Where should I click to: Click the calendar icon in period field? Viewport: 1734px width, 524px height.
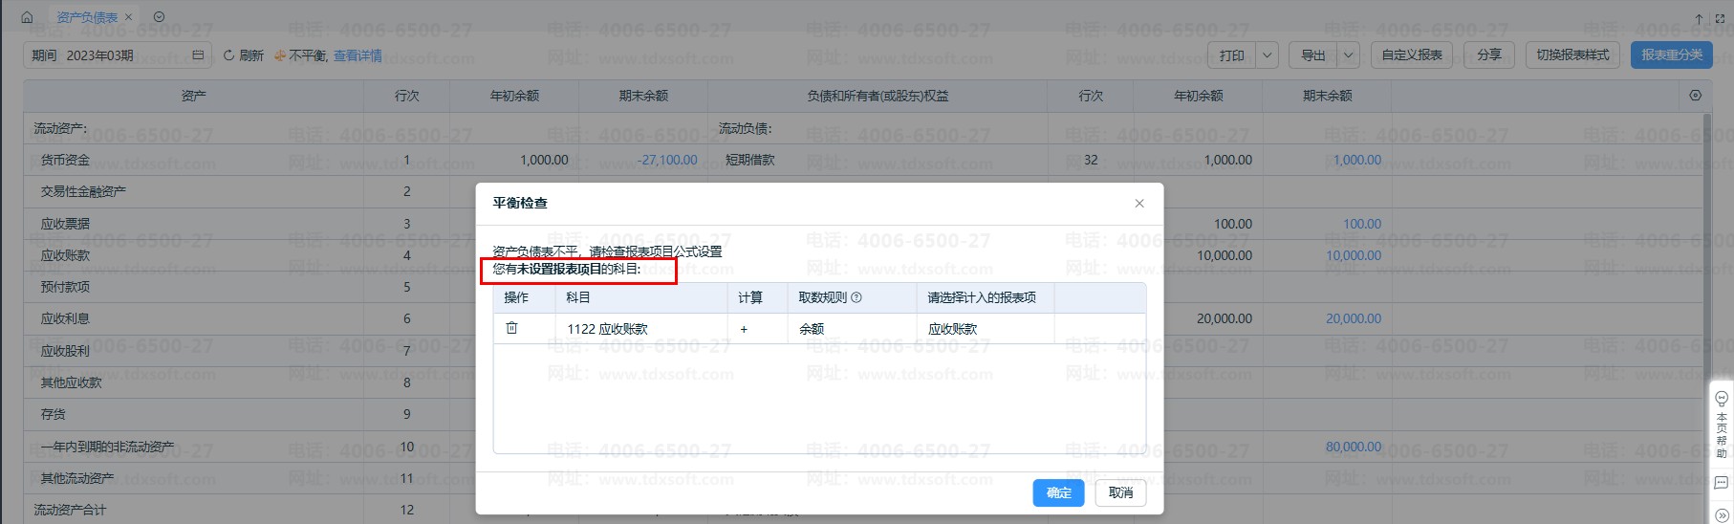(198, 55)
